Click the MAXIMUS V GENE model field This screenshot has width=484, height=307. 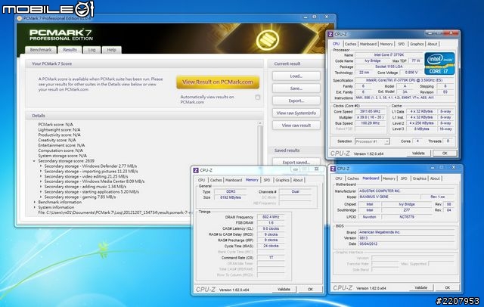pos(389,197)
